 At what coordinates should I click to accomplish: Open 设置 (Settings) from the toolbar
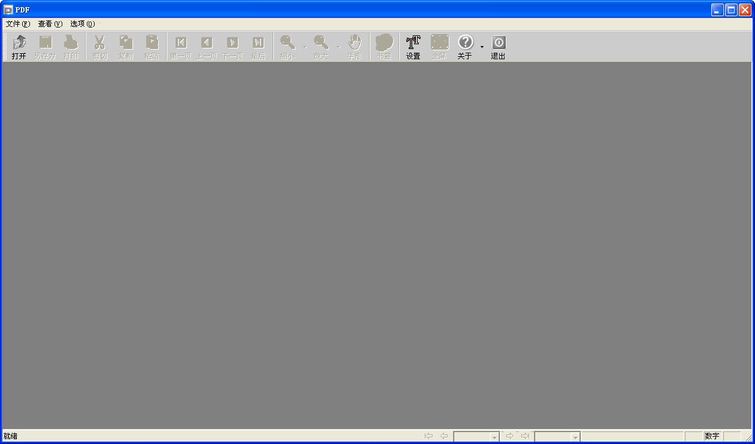413,47
